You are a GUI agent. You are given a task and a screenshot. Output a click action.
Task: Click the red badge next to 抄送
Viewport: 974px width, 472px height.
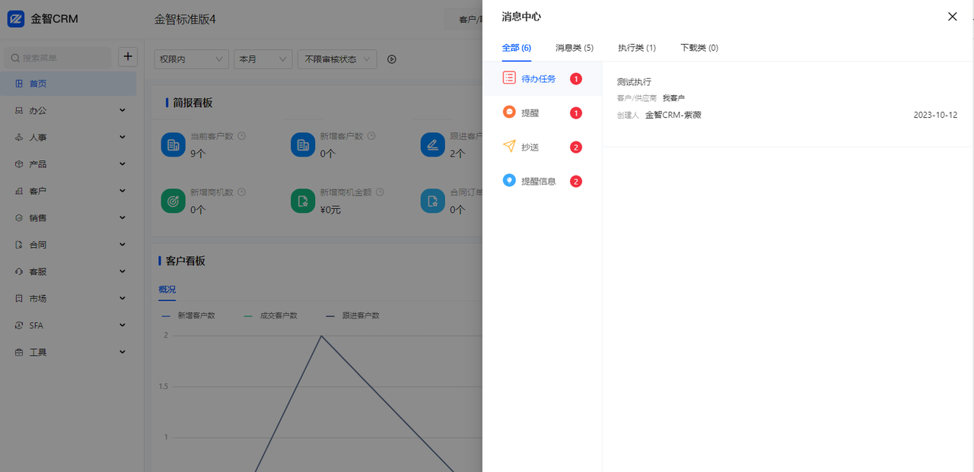click(576, 147)
